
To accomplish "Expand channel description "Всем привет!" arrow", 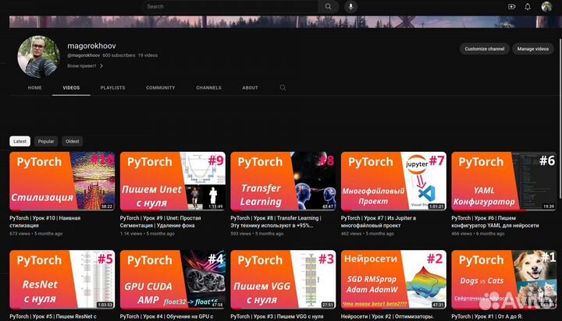I will click(x=101, y=66).
